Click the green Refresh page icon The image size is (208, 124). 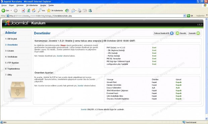(29, 10)
